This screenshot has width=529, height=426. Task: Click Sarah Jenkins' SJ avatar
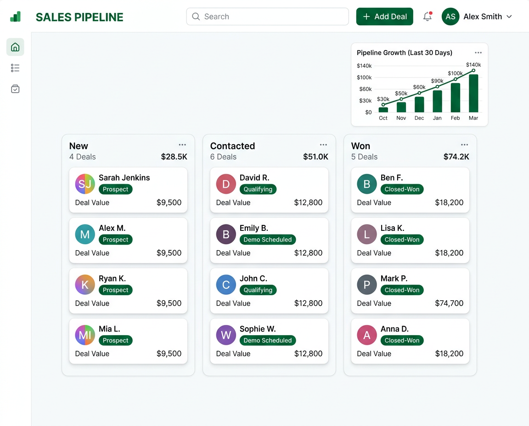tap(84, 184)
